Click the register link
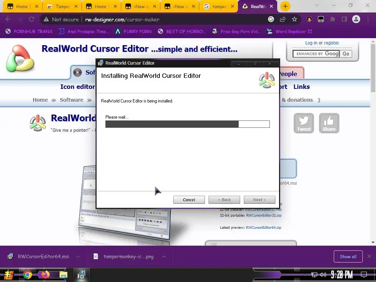Viewport: 376px width, 282px height. coord(332,43)
